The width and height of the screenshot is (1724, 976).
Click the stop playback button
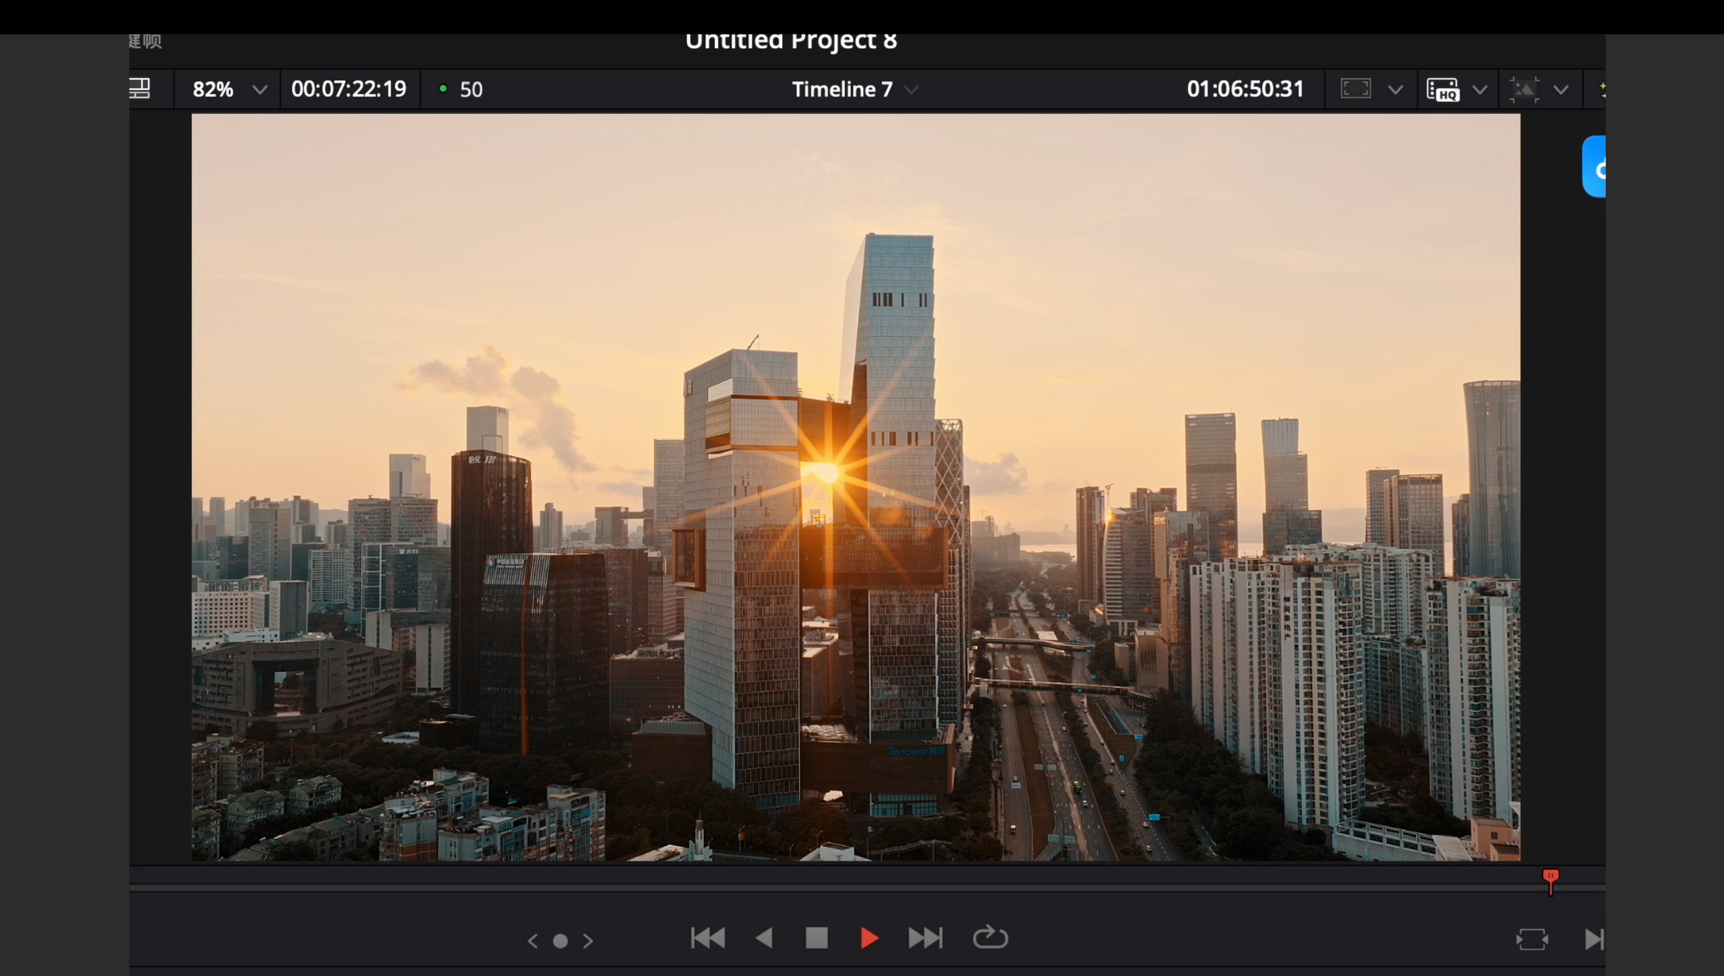click(x=816, y=938)
